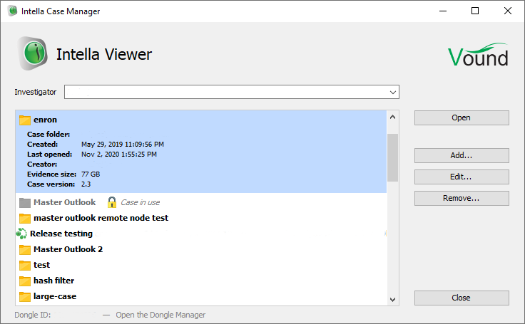Click the green Release testing shared icon
Image resolution: width=525 pixels, height=324 pixels.
[x=21, y=234]
